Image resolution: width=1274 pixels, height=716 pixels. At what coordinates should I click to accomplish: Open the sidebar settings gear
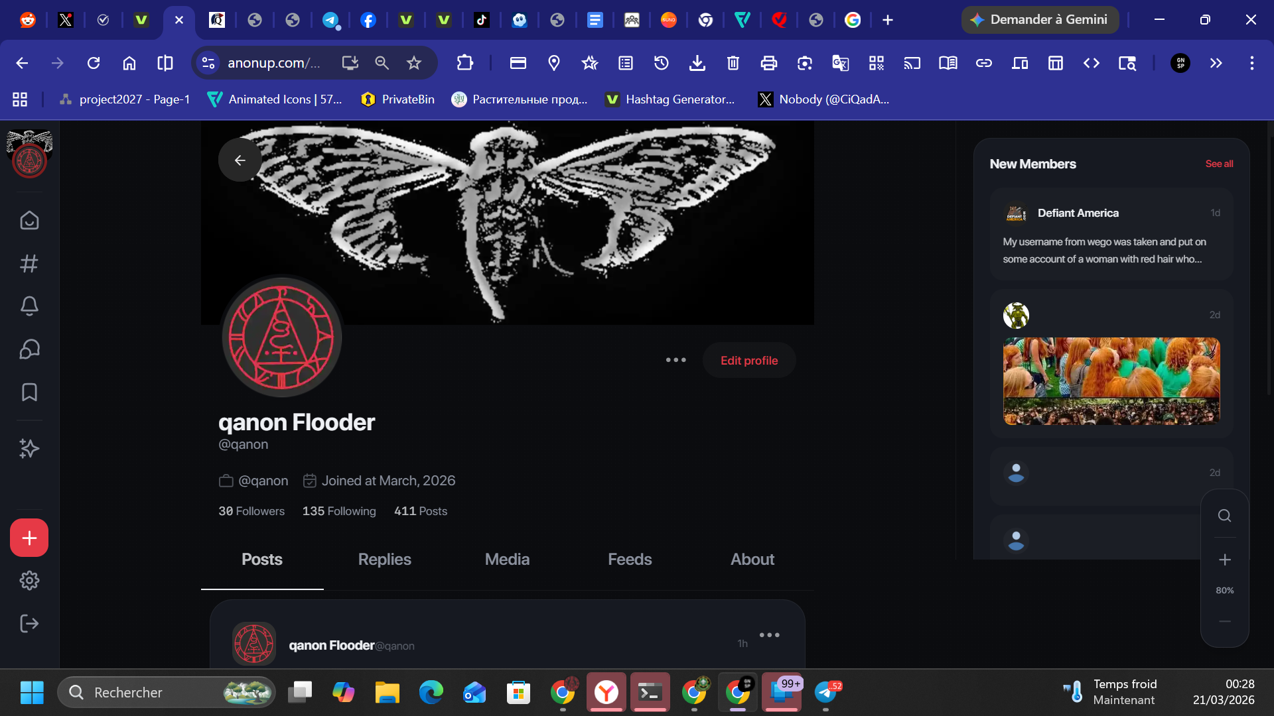click(29, 581)
